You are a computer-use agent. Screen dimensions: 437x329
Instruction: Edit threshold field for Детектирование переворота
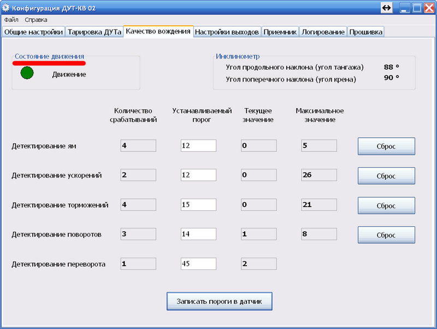pos(198,264)
